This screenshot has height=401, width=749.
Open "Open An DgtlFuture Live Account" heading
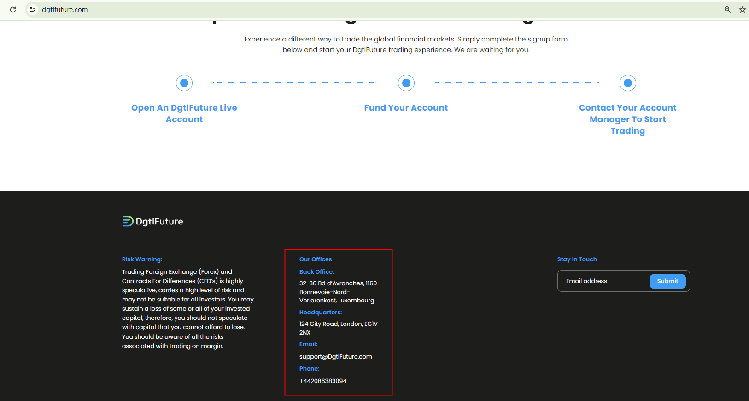coord(184,113)
